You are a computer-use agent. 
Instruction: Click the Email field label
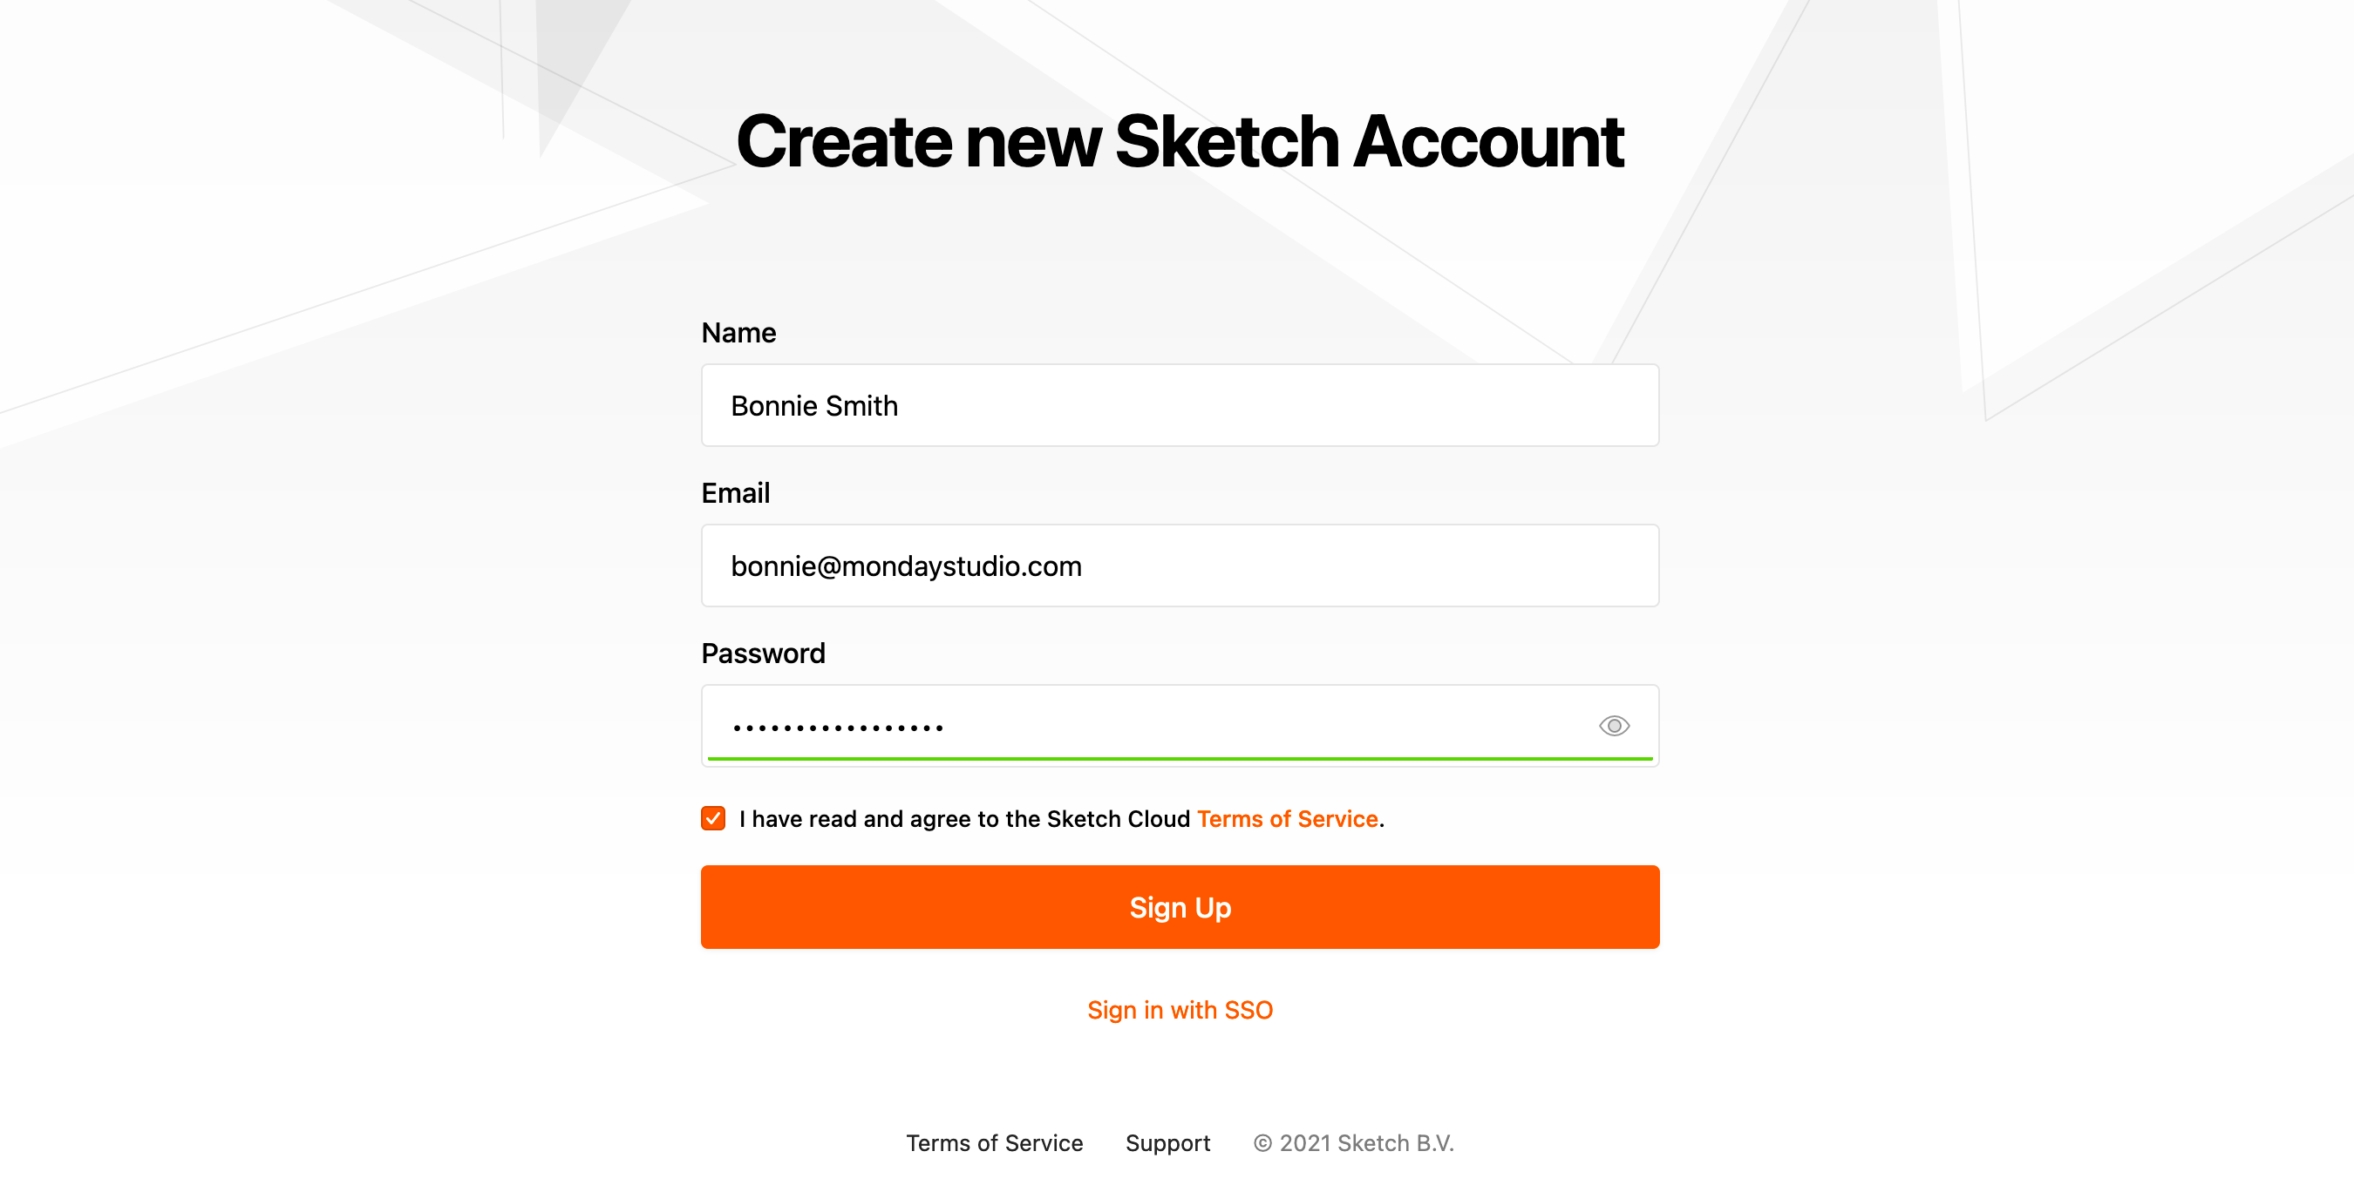point(736,493)
